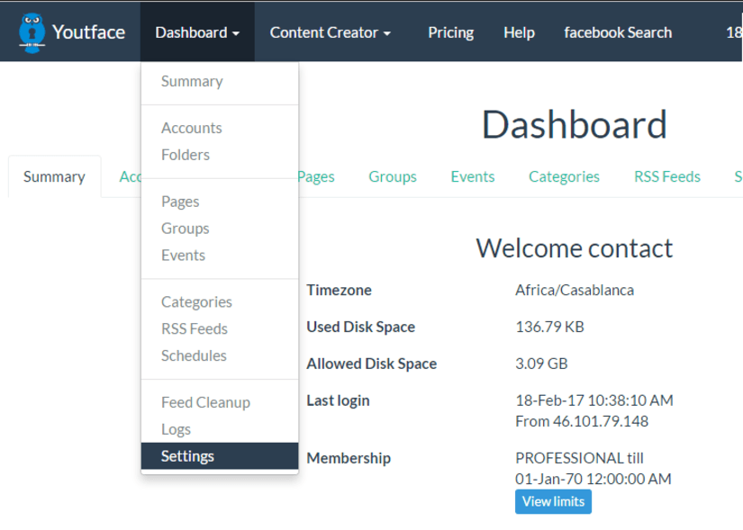This screenshot has height=530, width=743.
Task: Click the Welcome contact heading
Action: click(x=575, y=248)
